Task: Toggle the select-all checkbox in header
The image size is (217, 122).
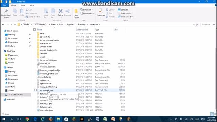Action: click(x=35, y=29)
